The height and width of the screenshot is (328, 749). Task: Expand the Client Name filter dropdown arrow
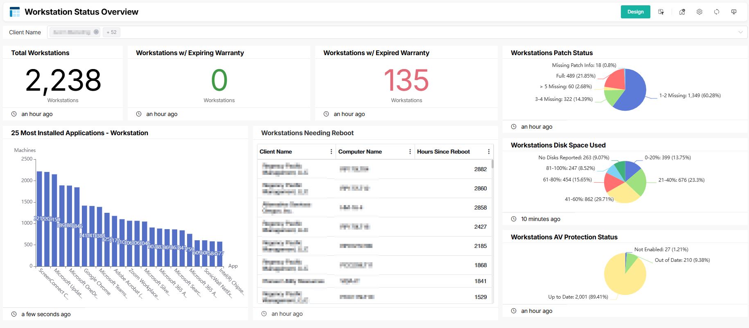tap(740, 32)
